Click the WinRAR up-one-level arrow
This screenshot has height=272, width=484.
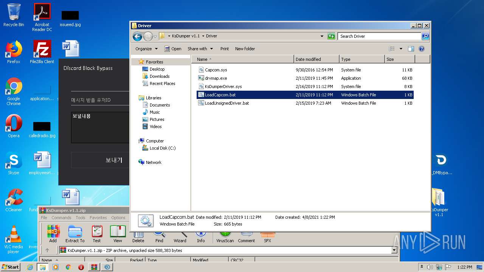[x=47, y=250]
